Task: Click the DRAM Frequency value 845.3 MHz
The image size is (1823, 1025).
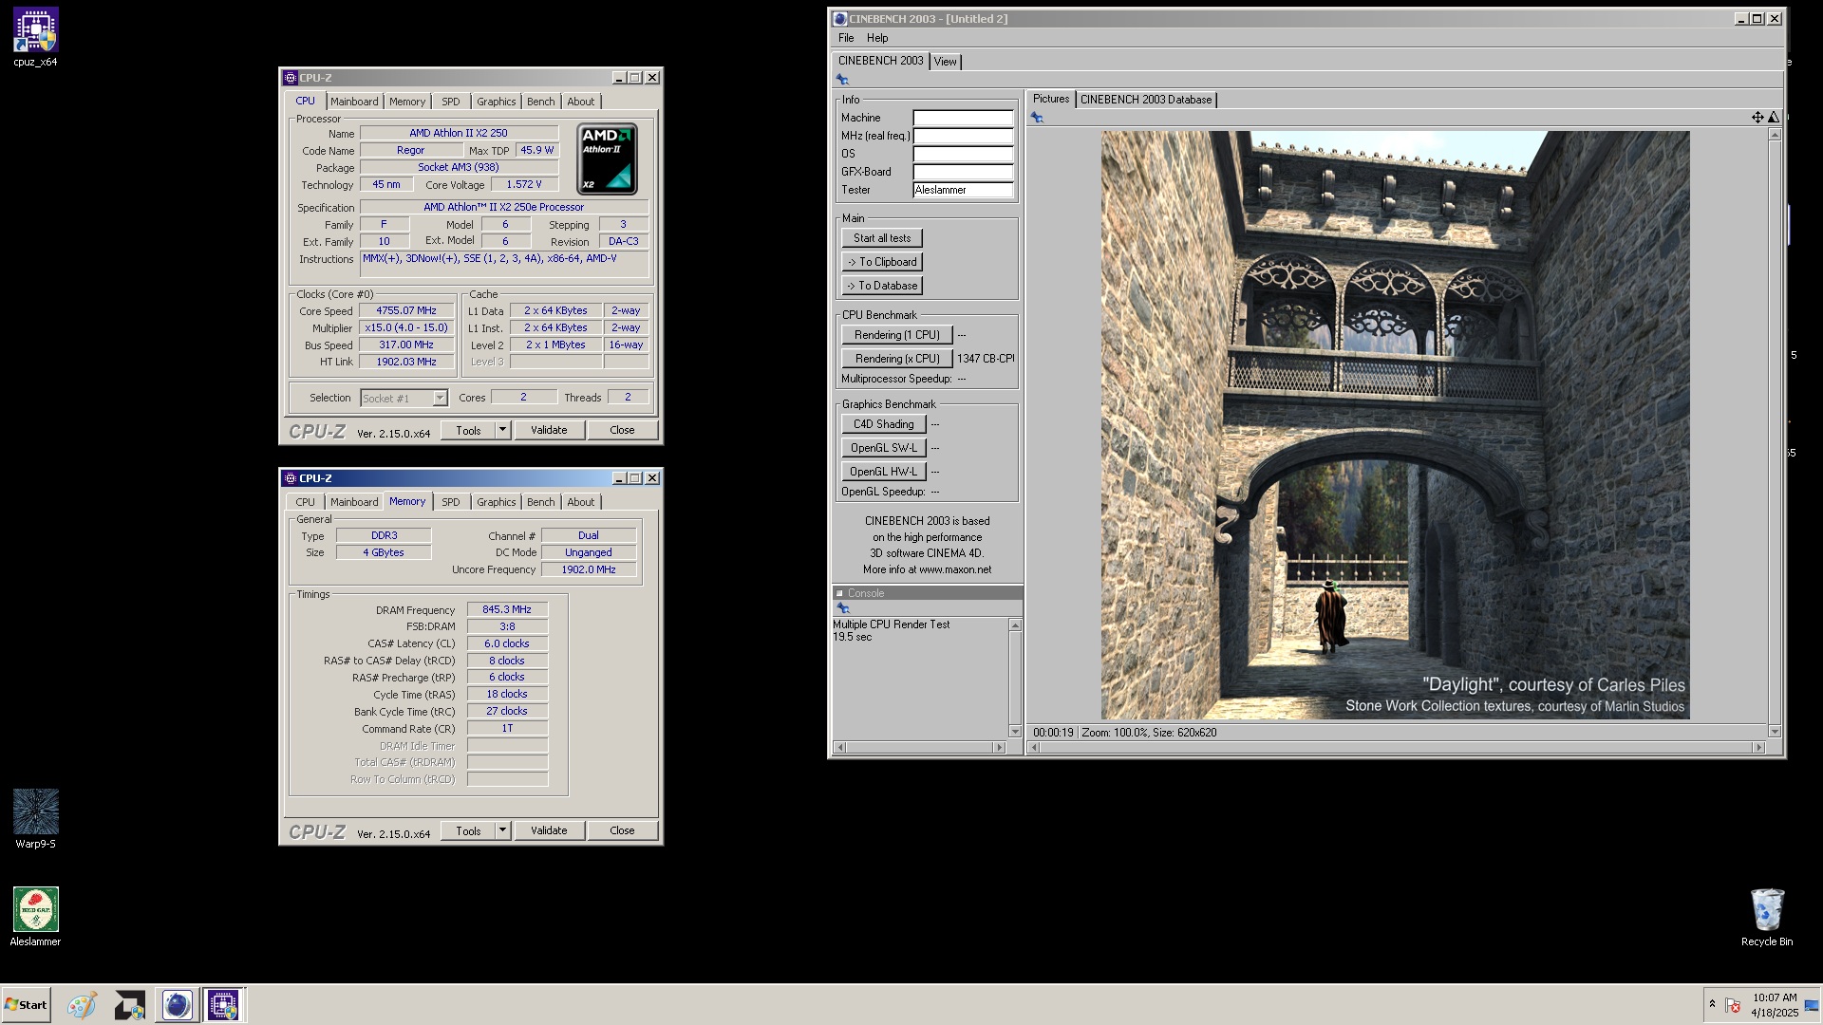Action: click(x=507, y=610)
